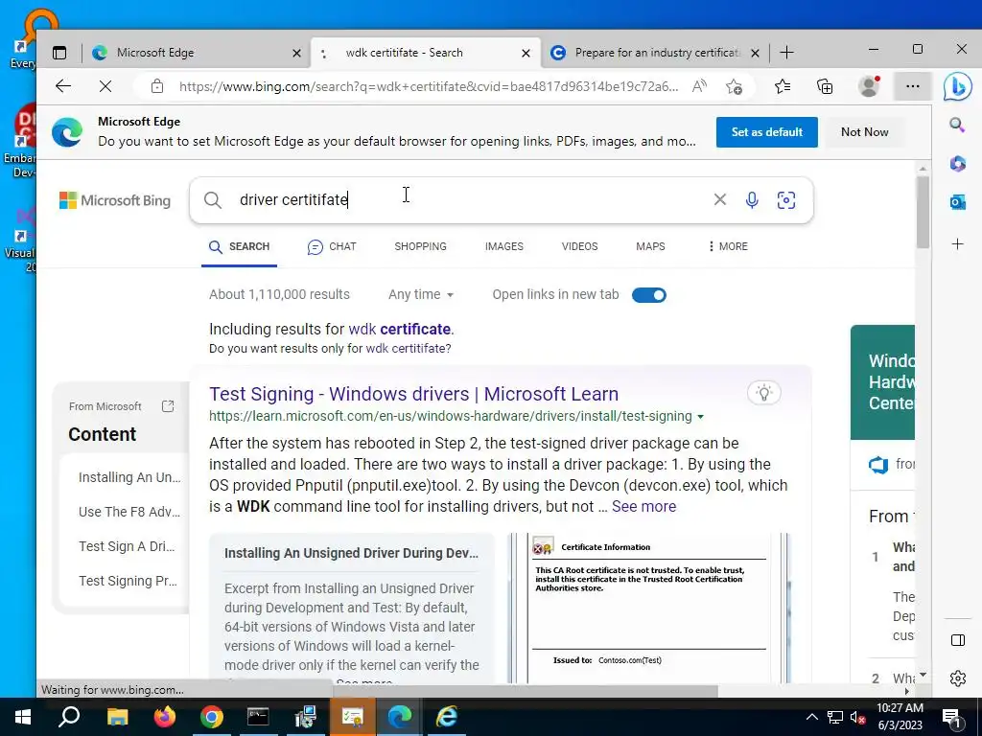Submit search with magnifier icon in box

click(x=213, y=200)
